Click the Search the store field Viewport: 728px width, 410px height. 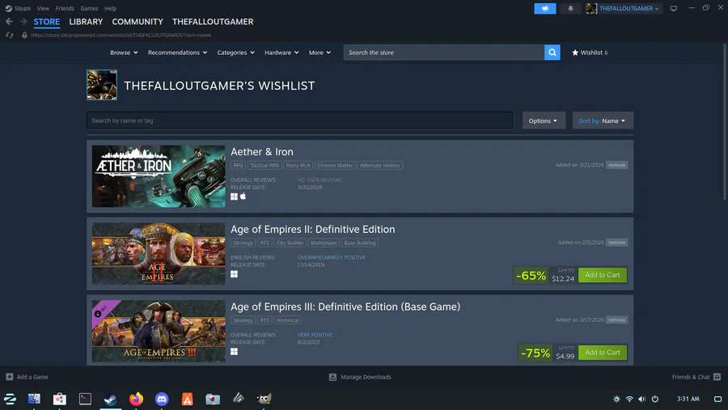(x=444, y=53)
